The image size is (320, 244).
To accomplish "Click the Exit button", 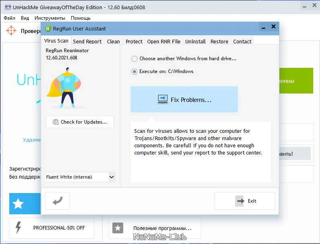I will click(x=245, y=201).
